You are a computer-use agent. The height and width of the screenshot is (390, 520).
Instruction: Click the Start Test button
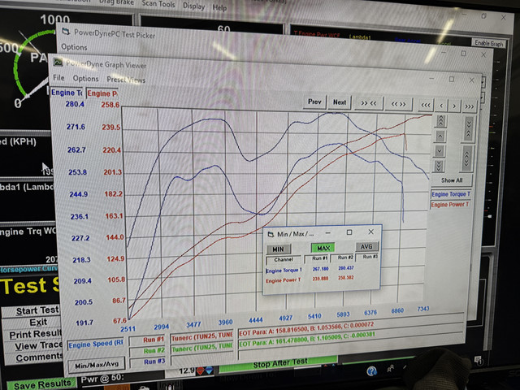click(32, 310)
